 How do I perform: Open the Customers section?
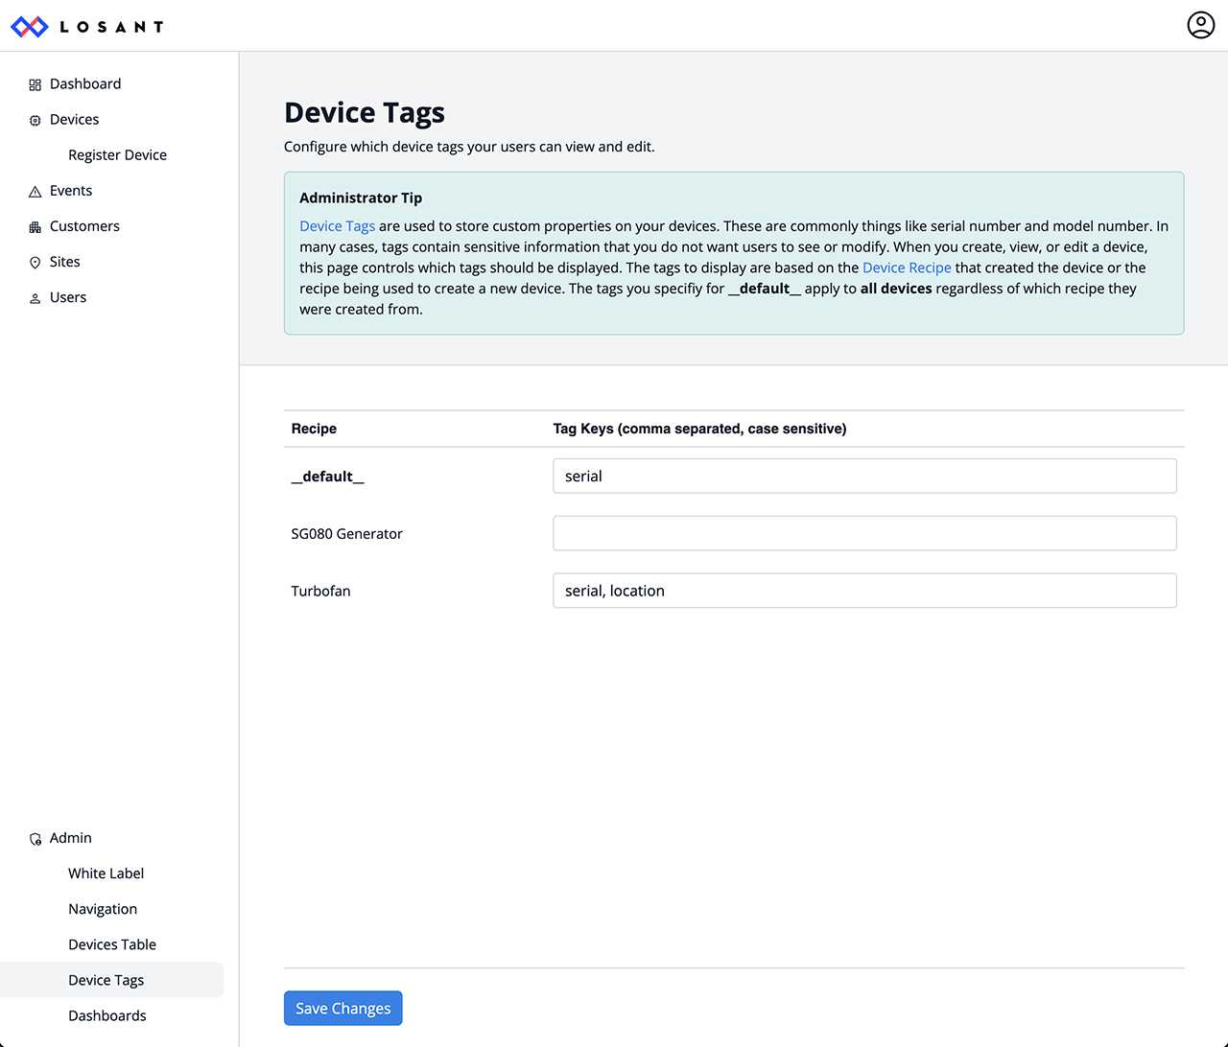[x=84, y=225]
